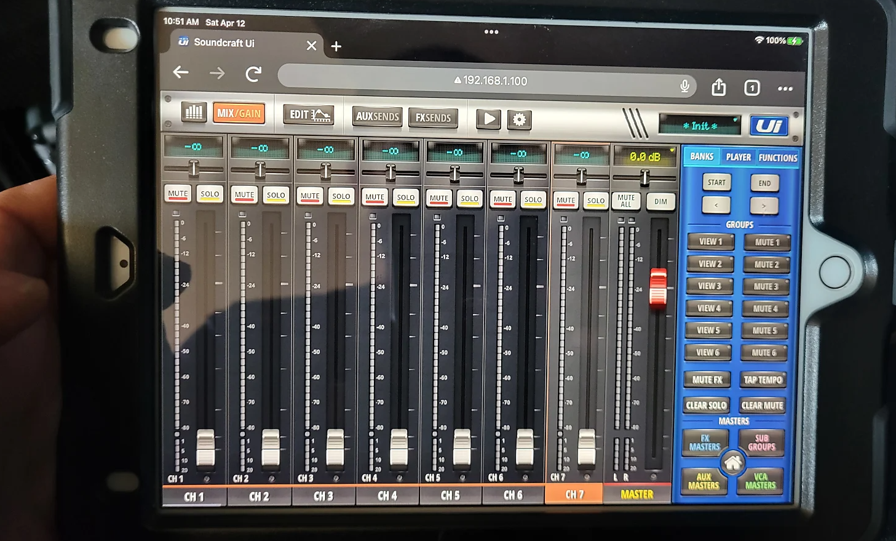Click the CH 4 pan slider
896x541 pixels.
391,172
